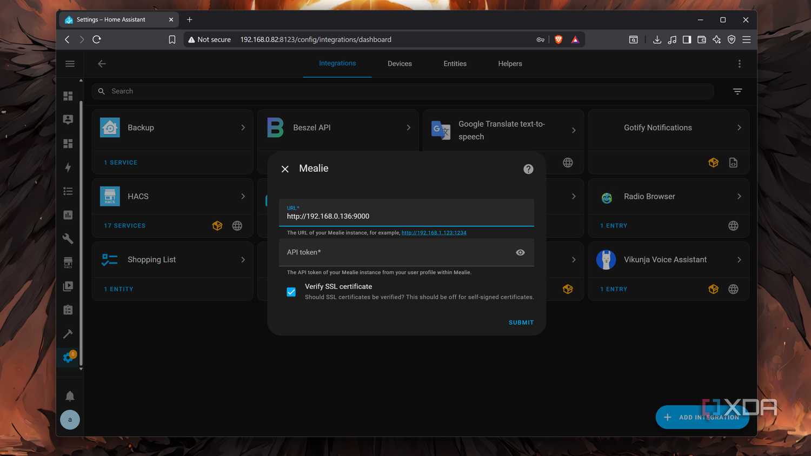The image size is (811, 456).
Task: Expand the Gotify Notifications chevron
Action: pyautogui.click(x=739, y=128)
